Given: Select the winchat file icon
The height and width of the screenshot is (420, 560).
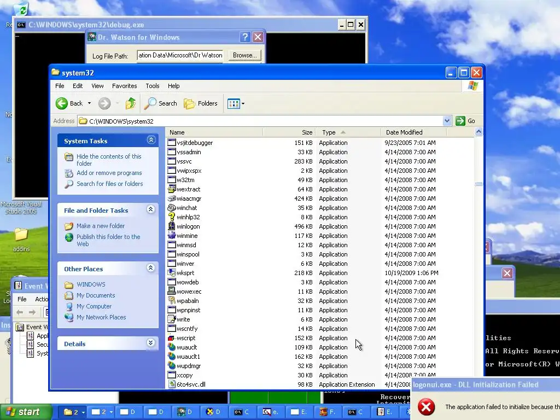Looking at the screenshot, I should point(172,207).
